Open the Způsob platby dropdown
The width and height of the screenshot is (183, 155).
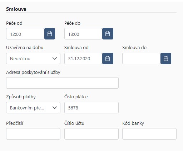[33, 108]
